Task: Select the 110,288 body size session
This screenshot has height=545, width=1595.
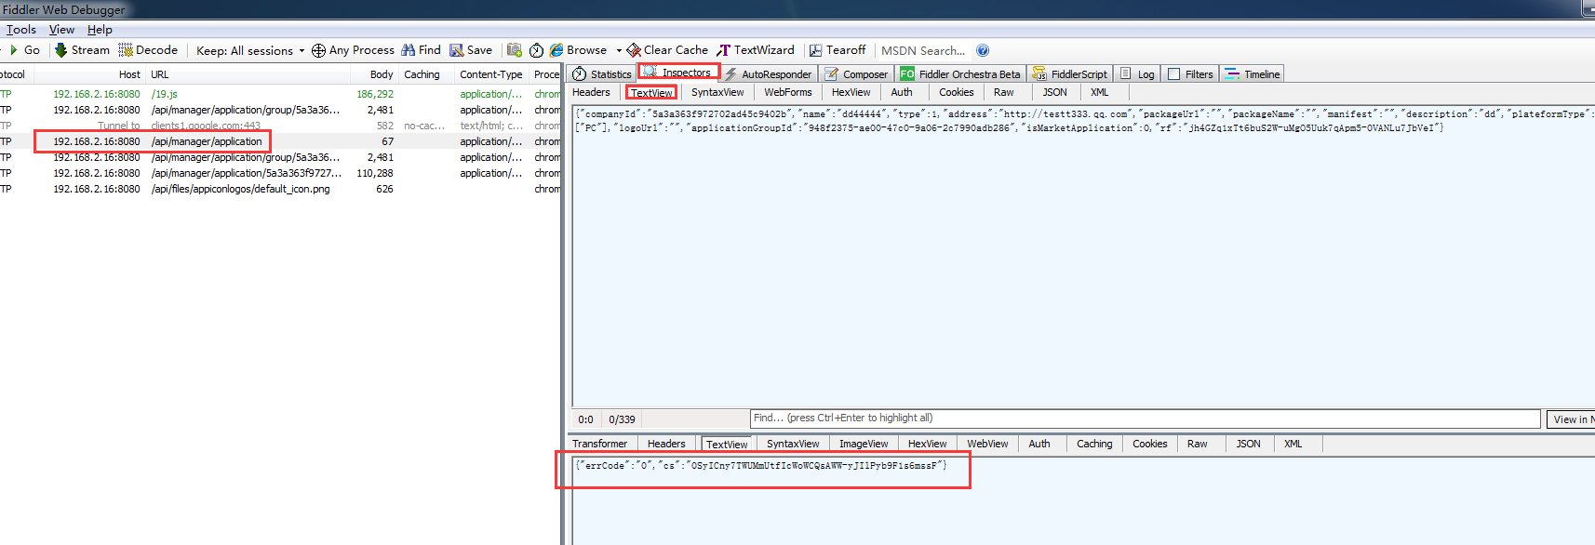Action: (x=279, y=173)
